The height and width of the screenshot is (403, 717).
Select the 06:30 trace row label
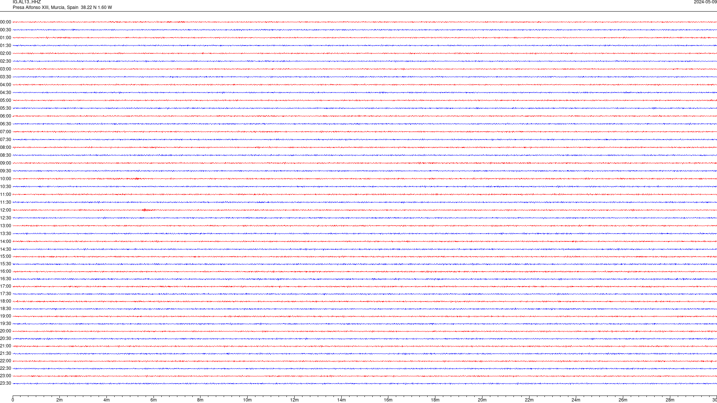(6, 124)
